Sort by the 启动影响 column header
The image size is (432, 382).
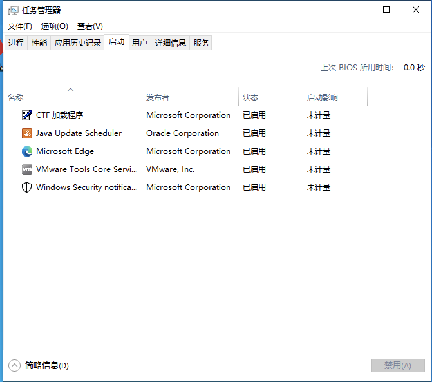tap(322, 98)
